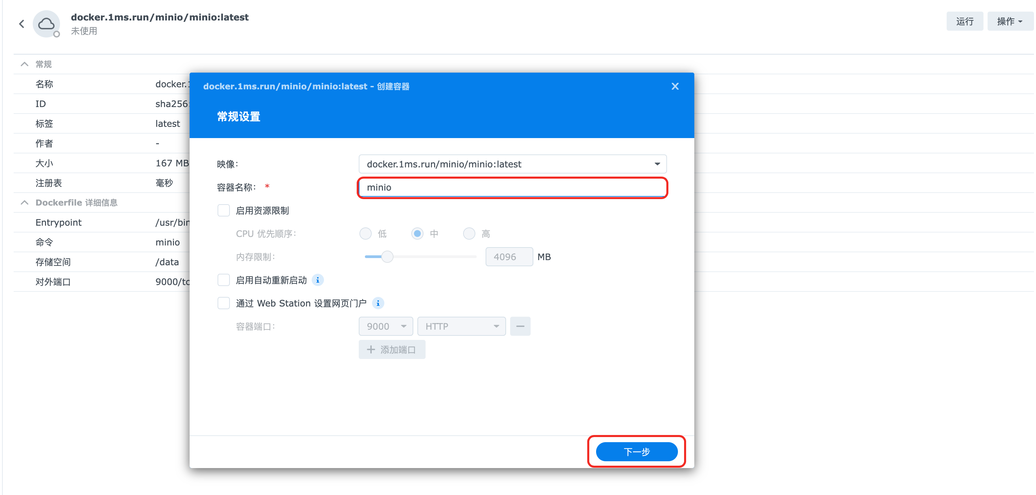Click the cloud image icon in header
Viewport: 1036px width, 495px height.
click(x=46, y=24)
